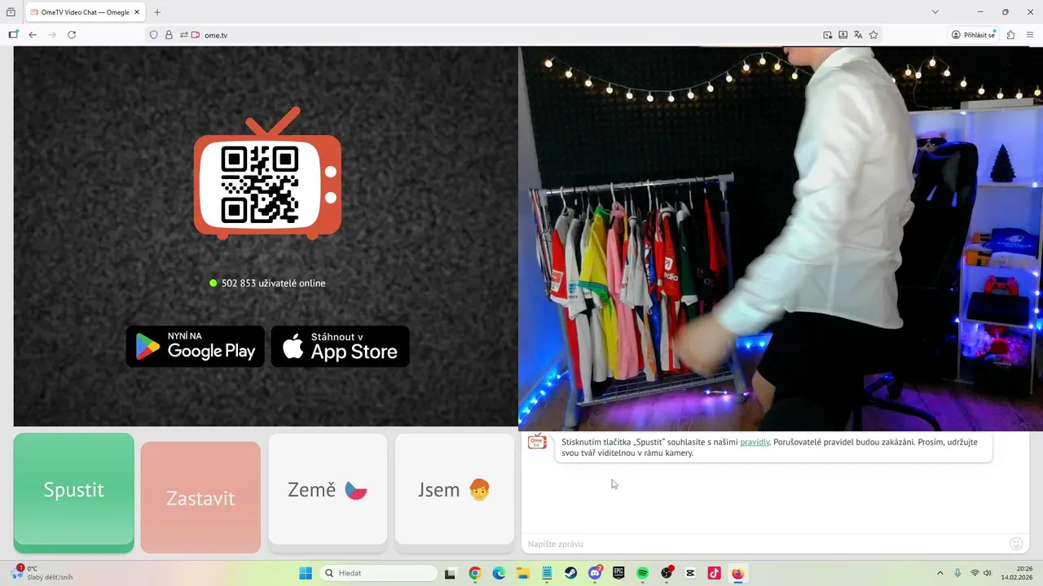
Task: Select the OmeTV Video Chat browser tab
Action: pyautogui.click(x=86, y=12)
